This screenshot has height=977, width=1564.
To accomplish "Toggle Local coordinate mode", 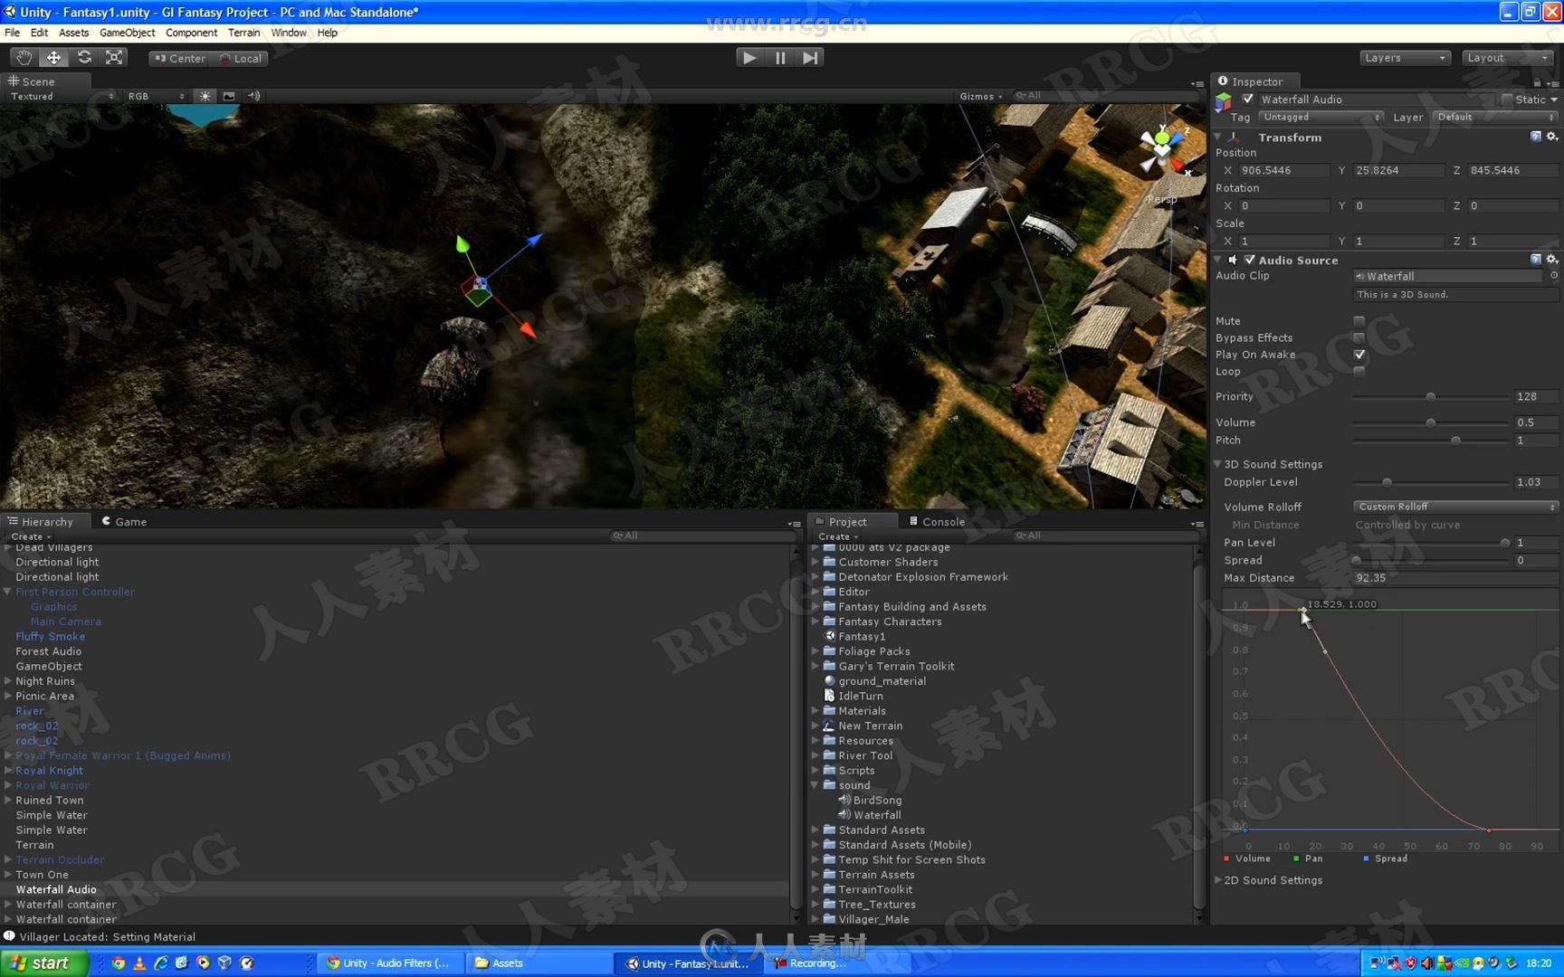I will point(241,58).
